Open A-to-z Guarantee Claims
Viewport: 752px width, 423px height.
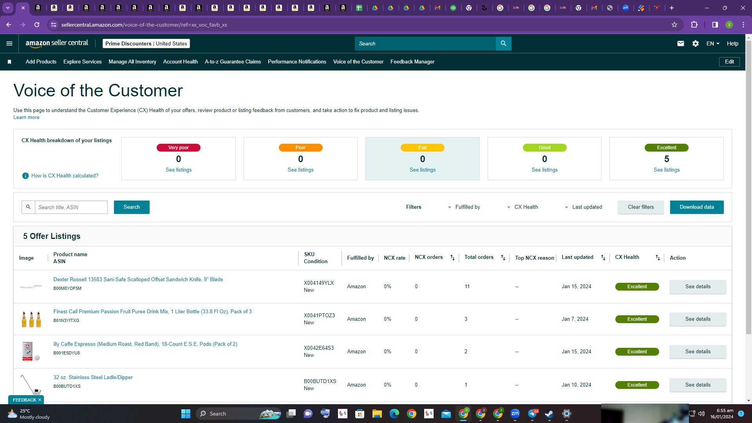[233, 62]
